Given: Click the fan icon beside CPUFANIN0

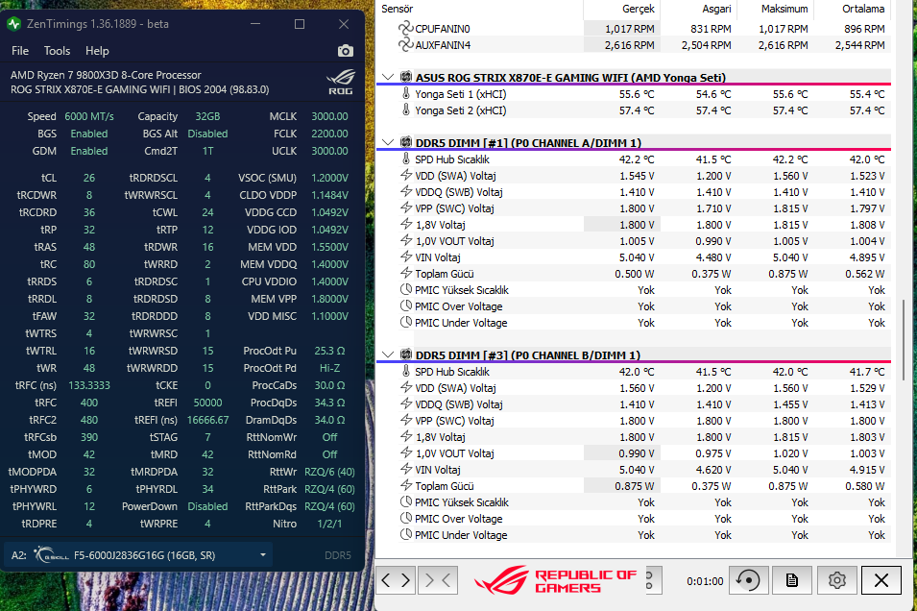Looking at the screenshot, I should 405,28.
